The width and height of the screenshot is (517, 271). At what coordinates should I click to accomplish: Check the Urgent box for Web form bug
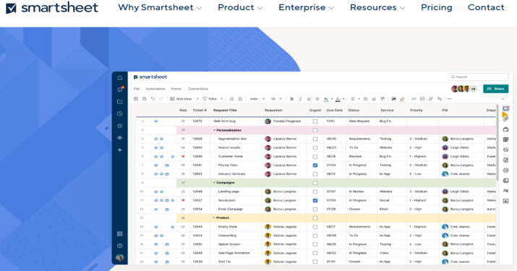[315, 121]
